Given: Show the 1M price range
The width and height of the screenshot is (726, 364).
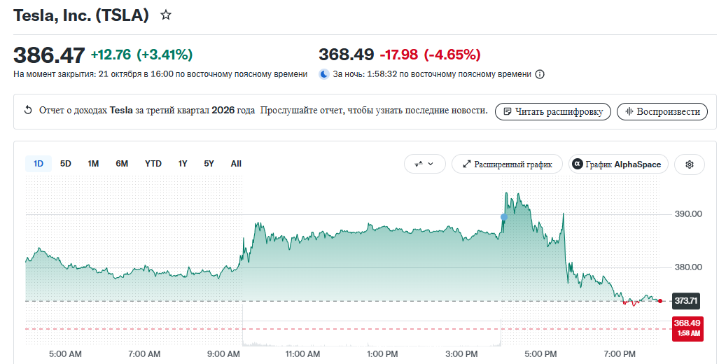Looking at the screenshot, I should click(93, 164).
